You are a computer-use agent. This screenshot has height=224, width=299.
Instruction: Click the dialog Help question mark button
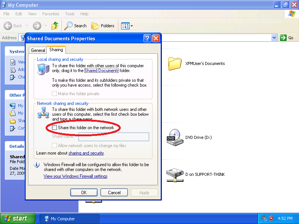pyautogui.click(x=147, y=38)
